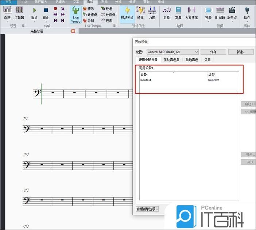The width and height of the screenshot is (256, 230).
Task: Open the 字典 (Dictionary) icon
Action: (178, 13)
